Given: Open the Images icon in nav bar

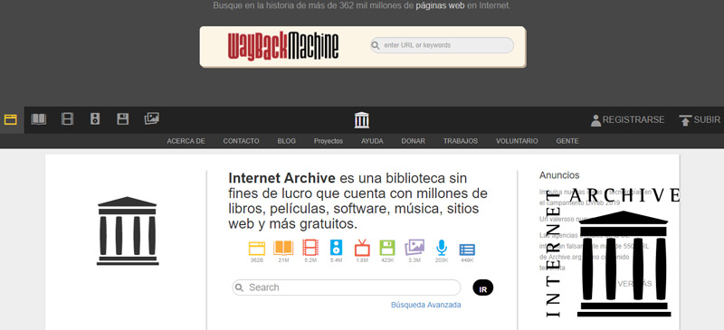Looking at the screenshot, I should pos(151,118).
